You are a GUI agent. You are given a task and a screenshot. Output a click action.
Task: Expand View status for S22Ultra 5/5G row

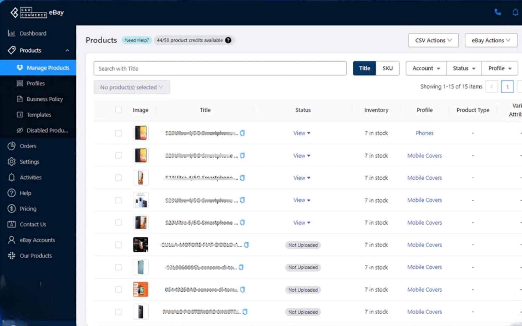[x=302, y=223]
